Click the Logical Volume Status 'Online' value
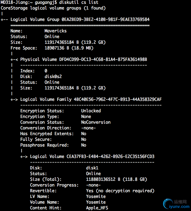Viewport: 191px width, 211px height. click(93, 173)
